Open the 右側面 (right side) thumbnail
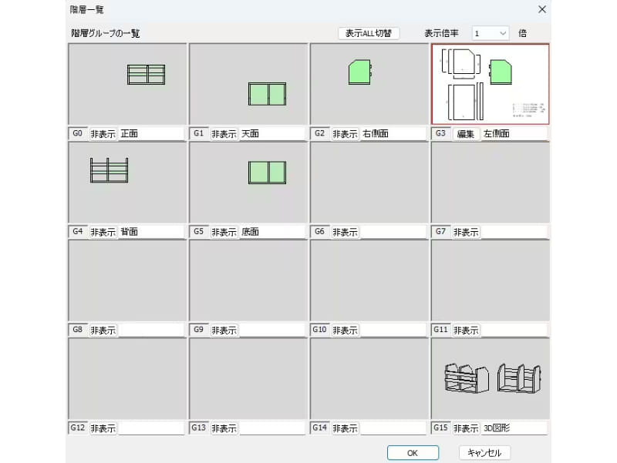This screenshot has height=463, width=617. [369, 85]
